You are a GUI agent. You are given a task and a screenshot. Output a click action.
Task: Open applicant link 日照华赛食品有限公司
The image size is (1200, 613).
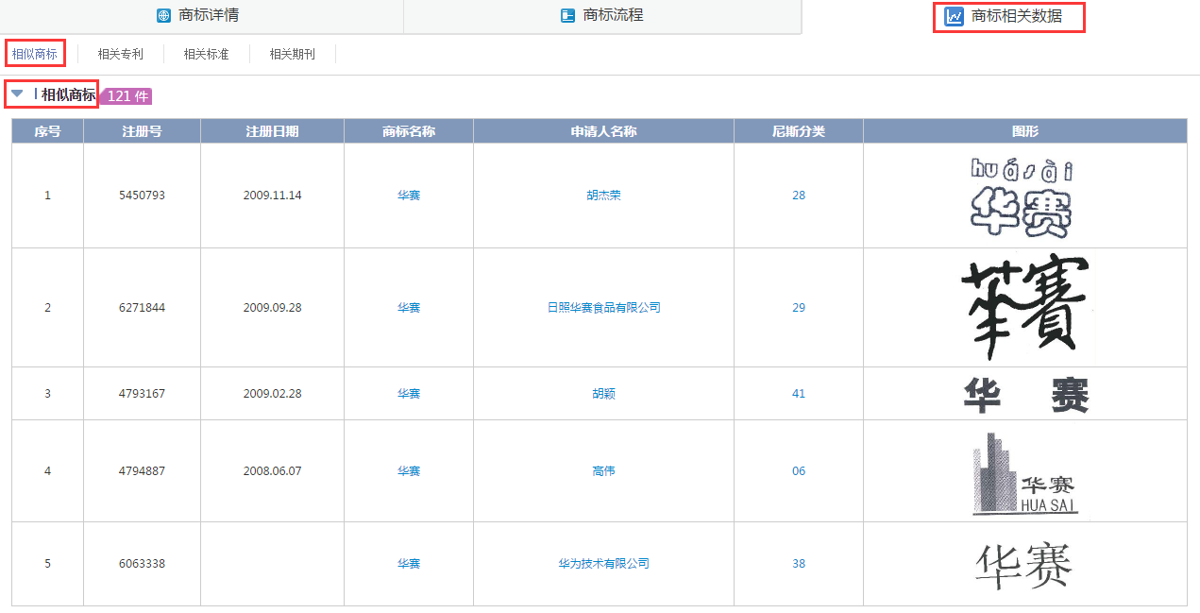click(603, 308)
